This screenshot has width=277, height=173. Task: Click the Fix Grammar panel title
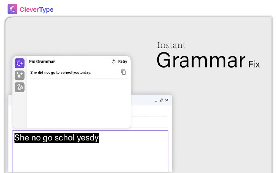pos(42,62)
